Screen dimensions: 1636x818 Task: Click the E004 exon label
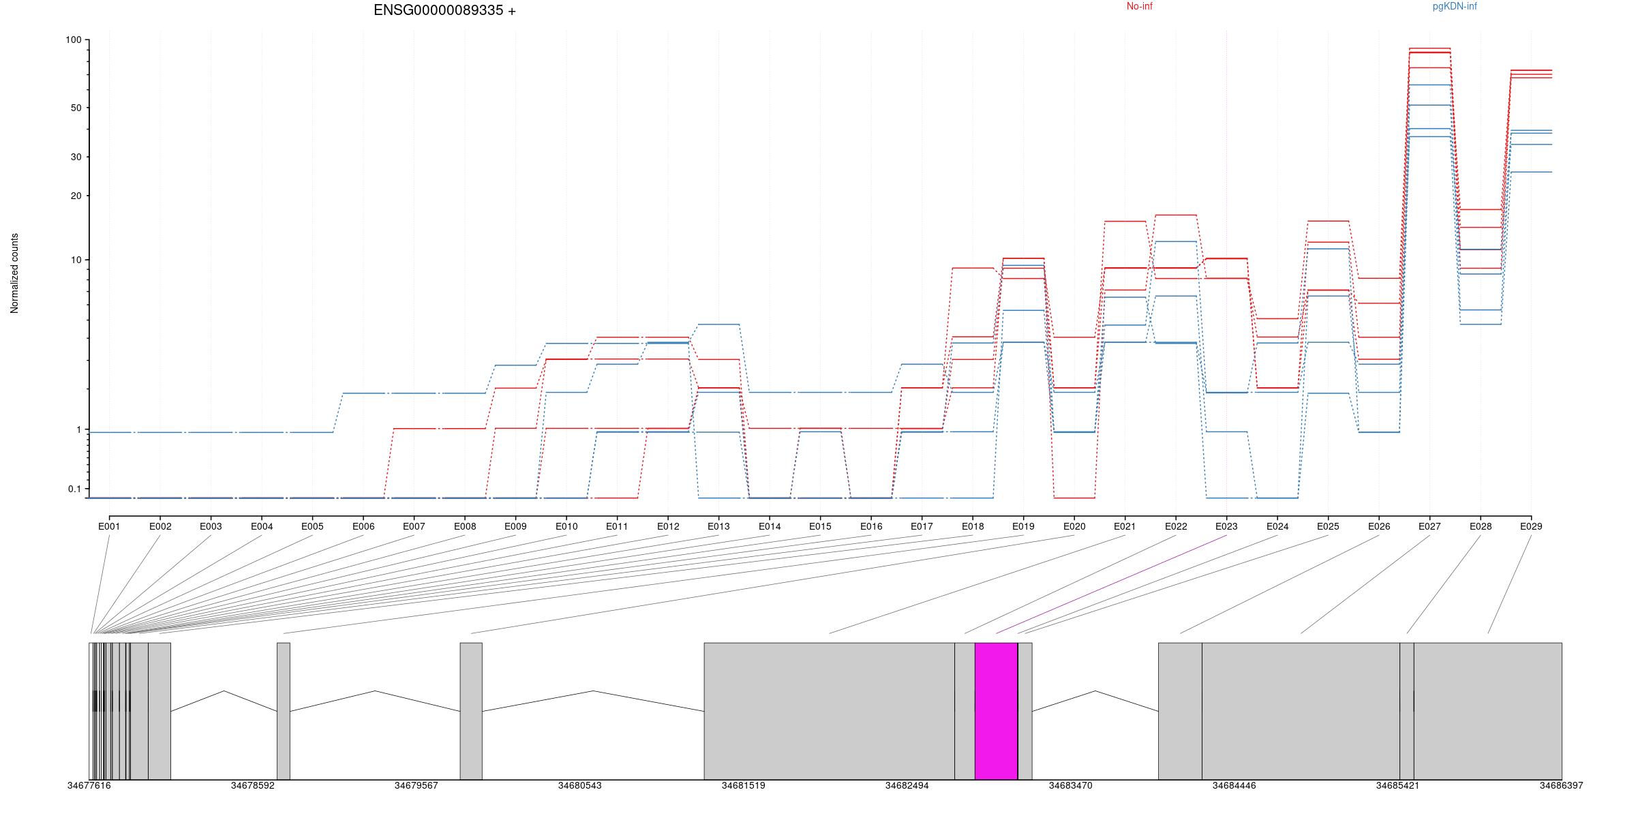pos(262,526)
